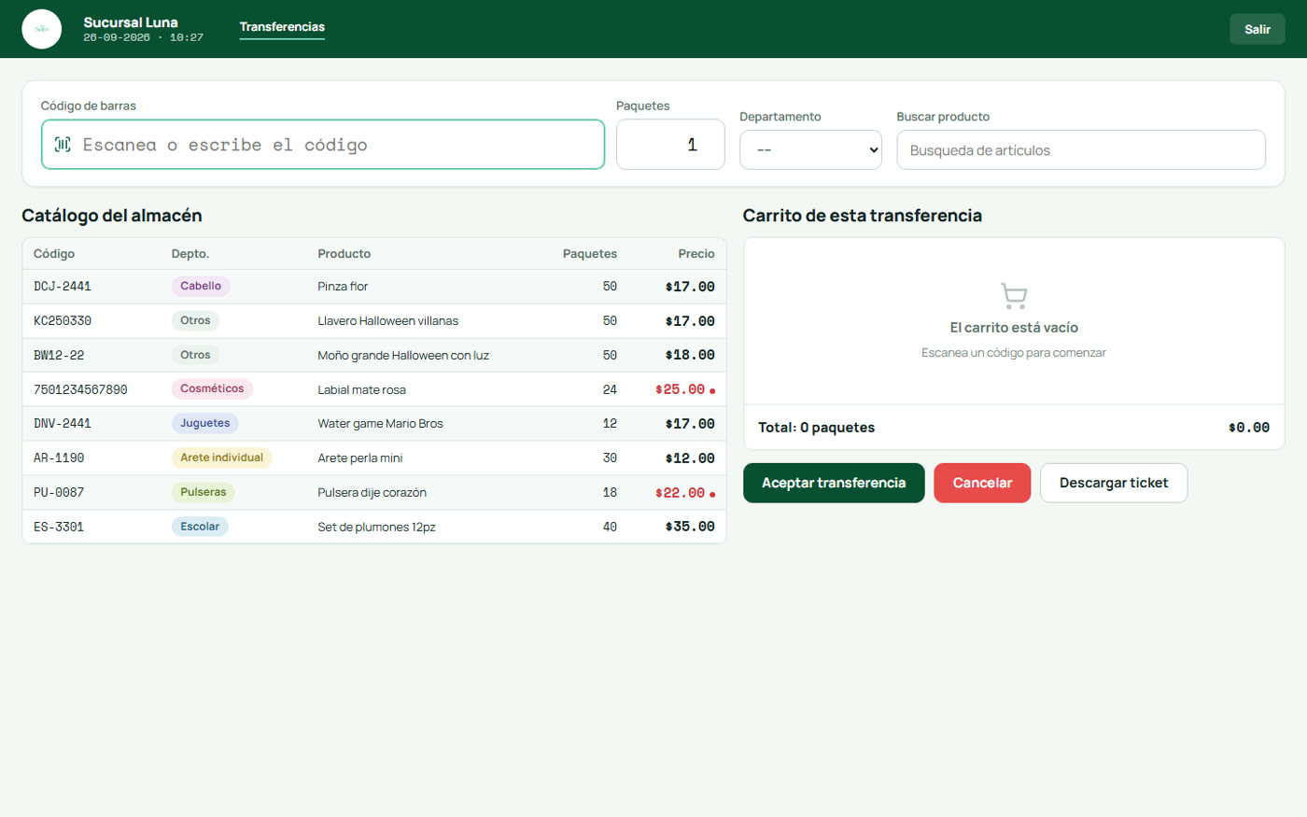Viewport: 1307px width, 817px height.
Task: Click the Salir button
Action: point(1257,29)
